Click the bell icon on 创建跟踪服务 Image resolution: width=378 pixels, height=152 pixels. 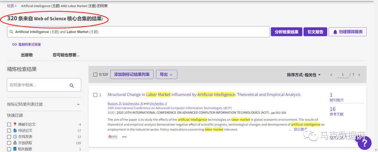tap(335, 32)
